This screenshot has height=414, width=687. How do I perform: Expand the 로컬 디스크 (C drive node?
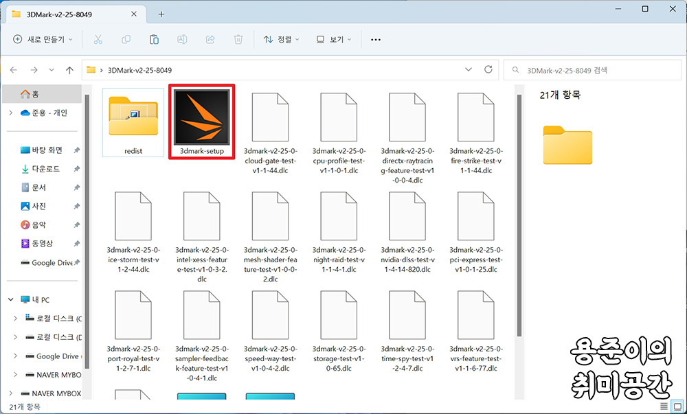16,318
